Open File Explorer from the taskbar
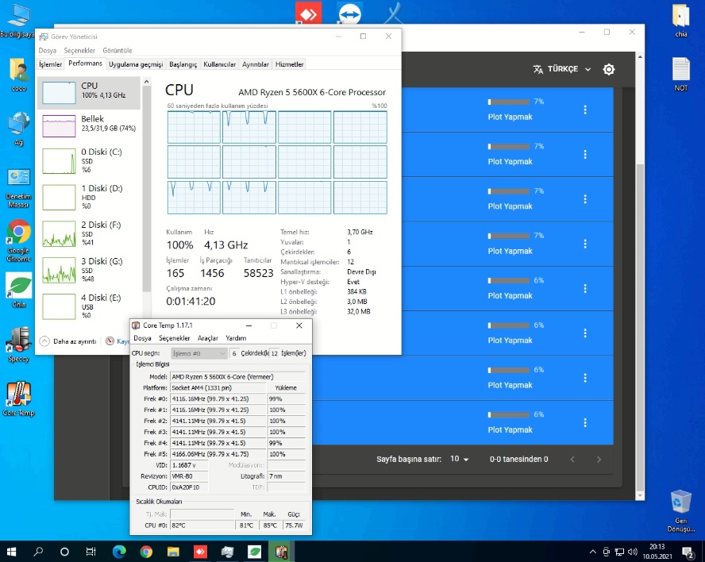This screenshot has height=562, width=705. point(173,552)
